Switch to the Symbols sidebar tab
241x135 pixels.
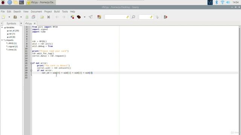[11, 23]
